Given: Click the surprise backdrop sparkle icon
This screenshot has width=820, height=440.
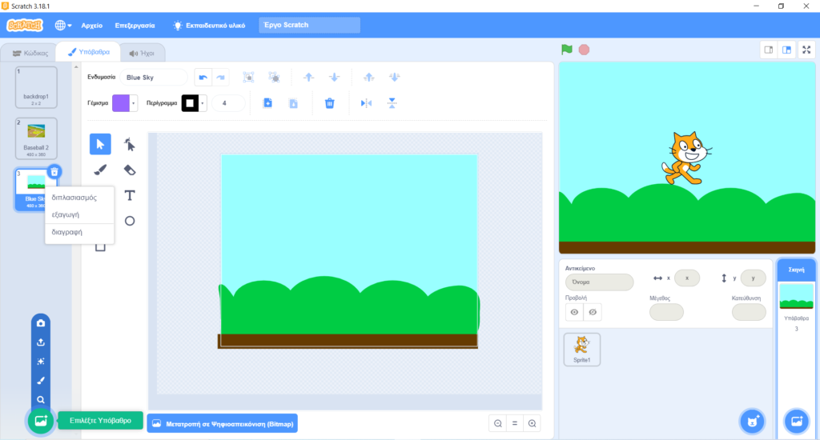Looking at the screenshot, I should point(41,362).
